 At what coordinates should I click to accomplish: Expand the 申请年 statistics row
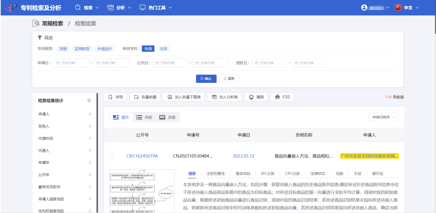click(65, 162)
